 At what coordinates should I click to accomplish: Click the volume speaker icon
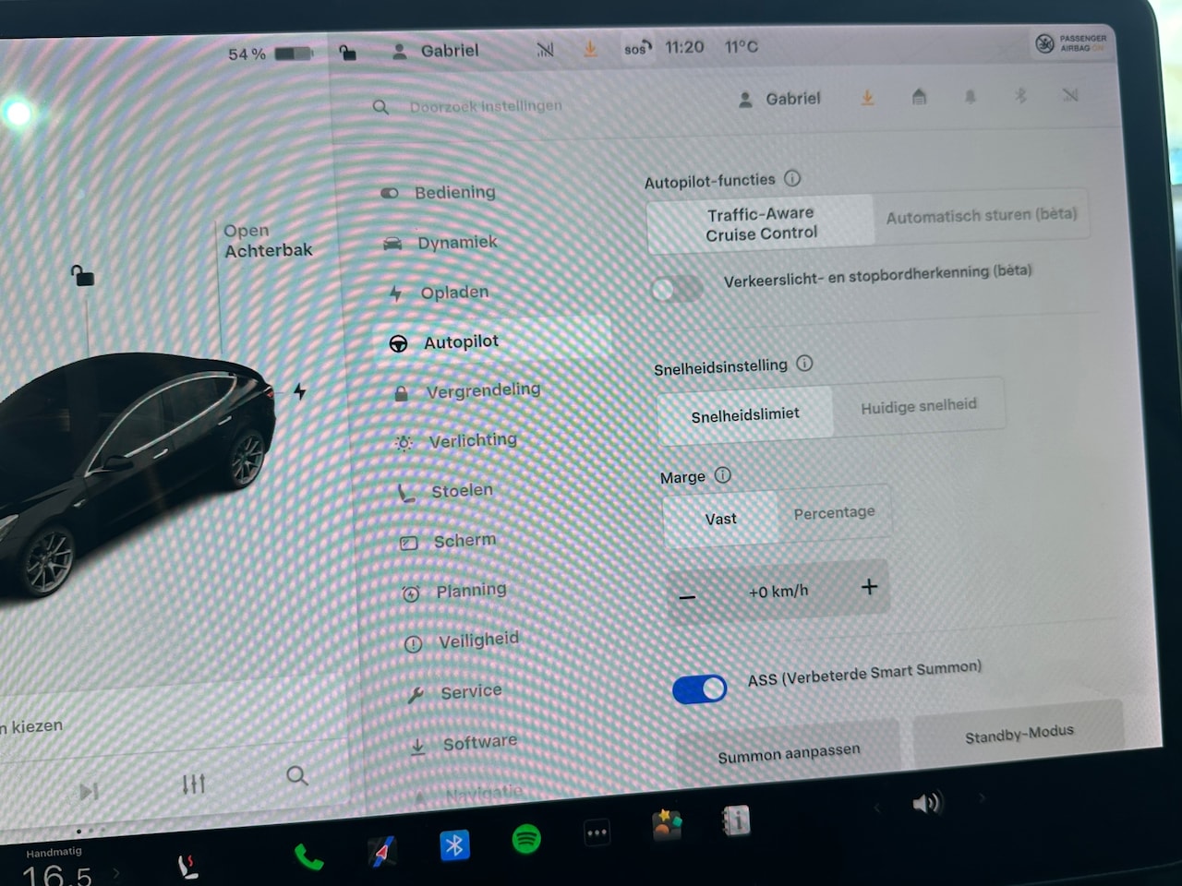coord(926,803)
